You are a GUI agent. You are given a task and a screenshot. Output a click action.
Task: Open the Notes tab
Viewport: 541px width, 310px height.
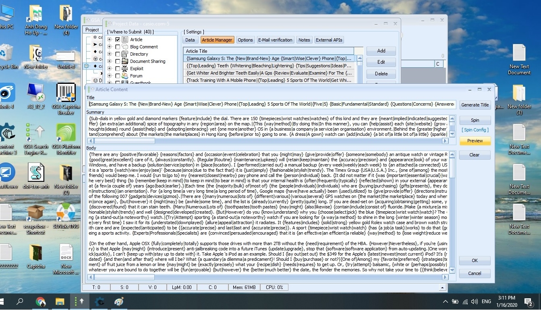click(304, 40)
